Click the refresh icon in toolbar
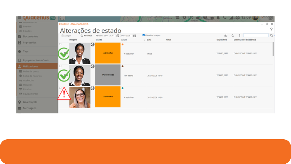The image size is (291, 164). 233,35
